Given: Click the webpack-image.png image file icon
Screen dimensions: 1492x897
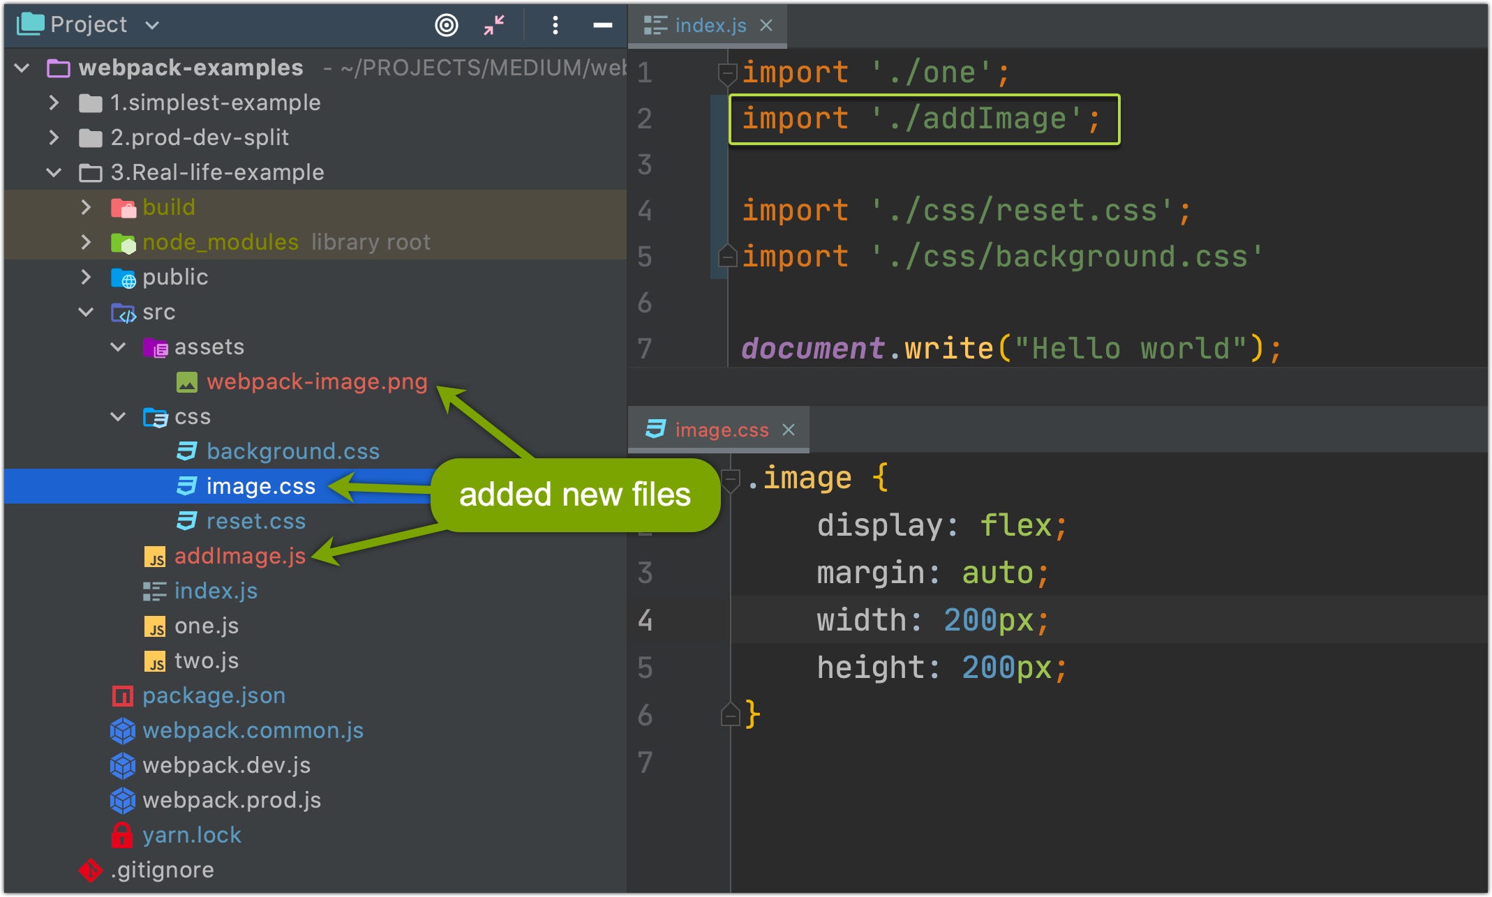Looking at the screenshot, I should [187, 382].
